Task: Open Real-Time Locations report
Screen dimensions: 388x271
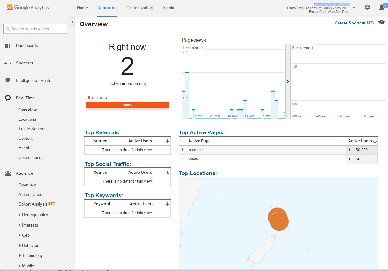Action: (27, 119)
